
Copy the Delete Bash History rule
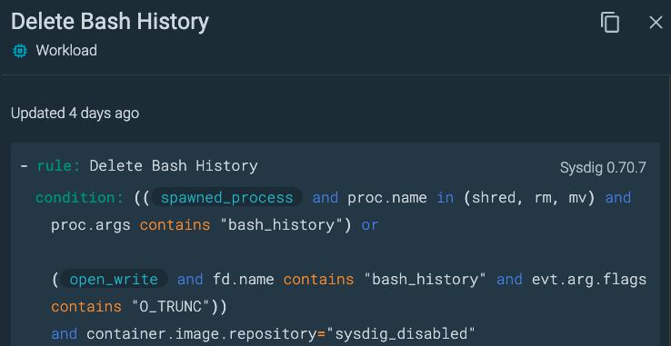coord(610,22)
